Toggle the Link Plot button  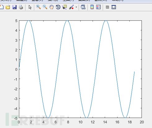pyautogui.click(x=83, y=7)
